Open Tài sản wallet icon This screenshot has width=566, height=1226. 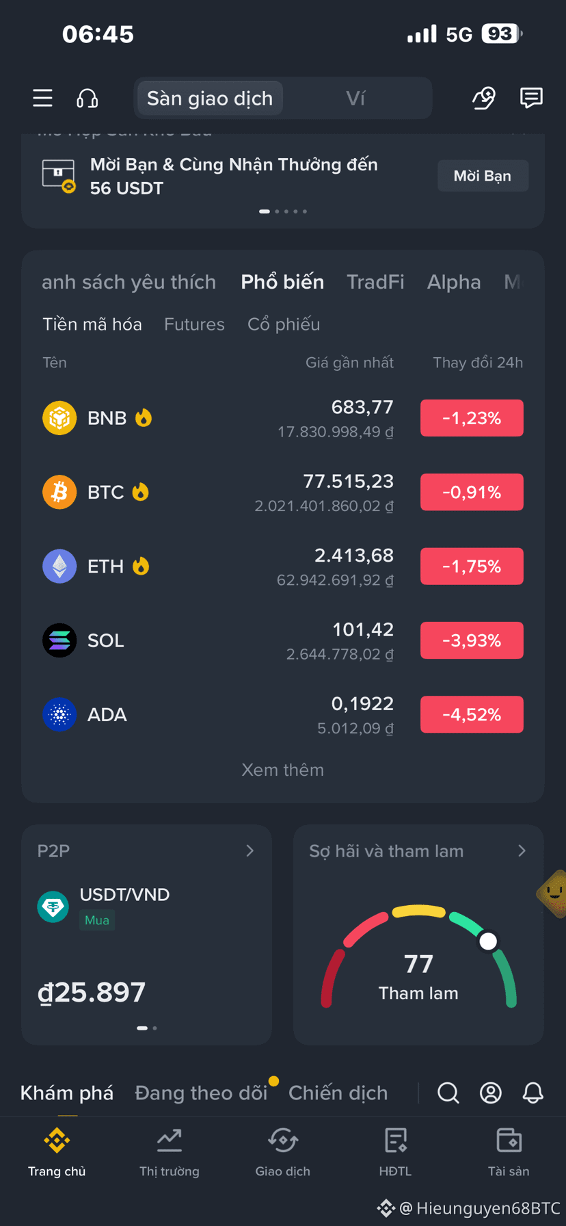point(509,1153)
